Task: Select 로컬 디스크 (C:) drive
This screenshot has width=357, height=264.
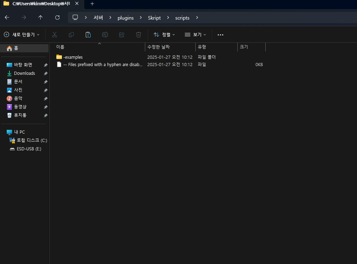Action: tap(32, 140)
